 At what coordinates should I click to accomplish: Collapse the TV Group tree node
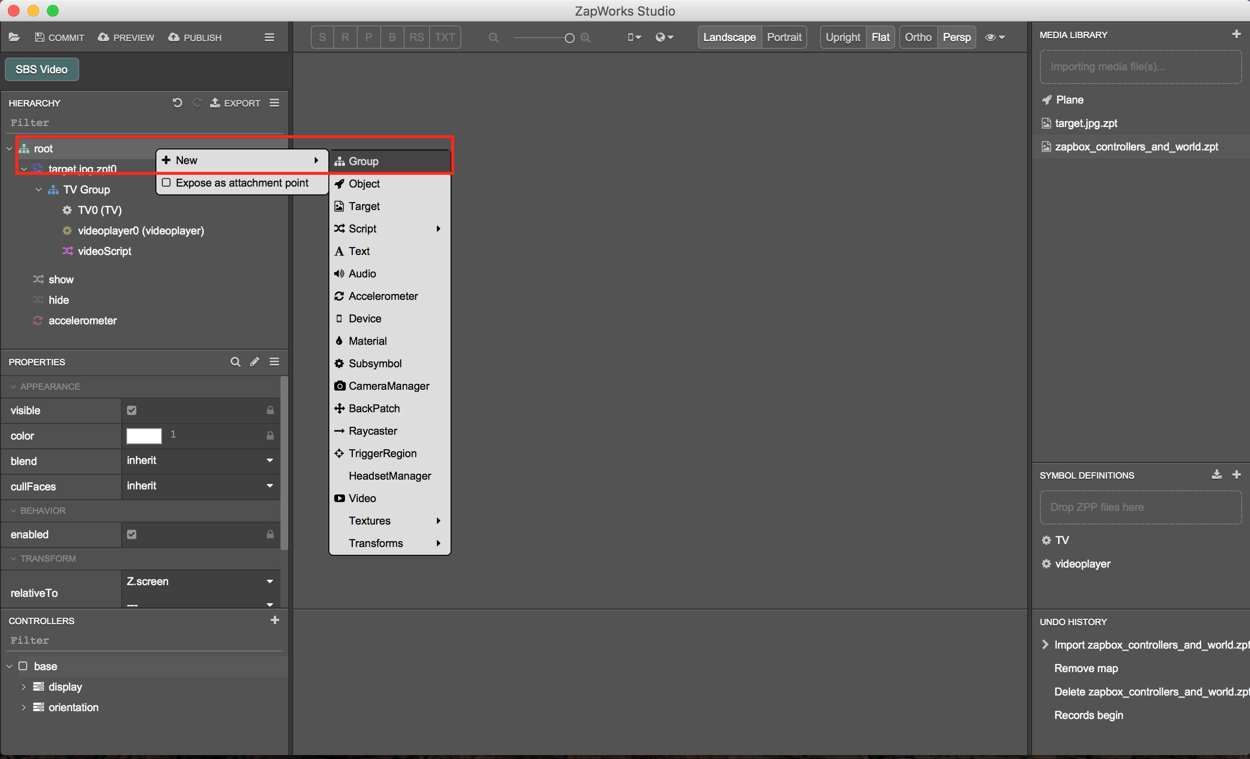39,190
